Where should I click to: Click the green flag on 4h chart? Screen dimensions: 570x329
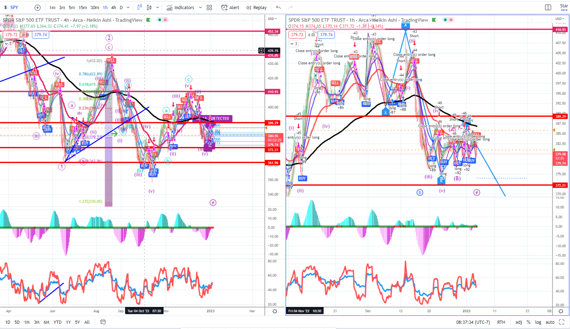148,20
